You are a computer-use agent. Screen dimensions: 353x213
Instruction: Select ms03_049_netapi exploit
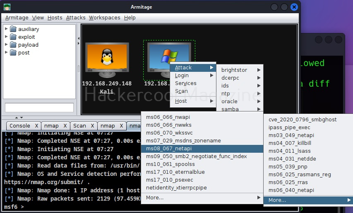(308, 135)
